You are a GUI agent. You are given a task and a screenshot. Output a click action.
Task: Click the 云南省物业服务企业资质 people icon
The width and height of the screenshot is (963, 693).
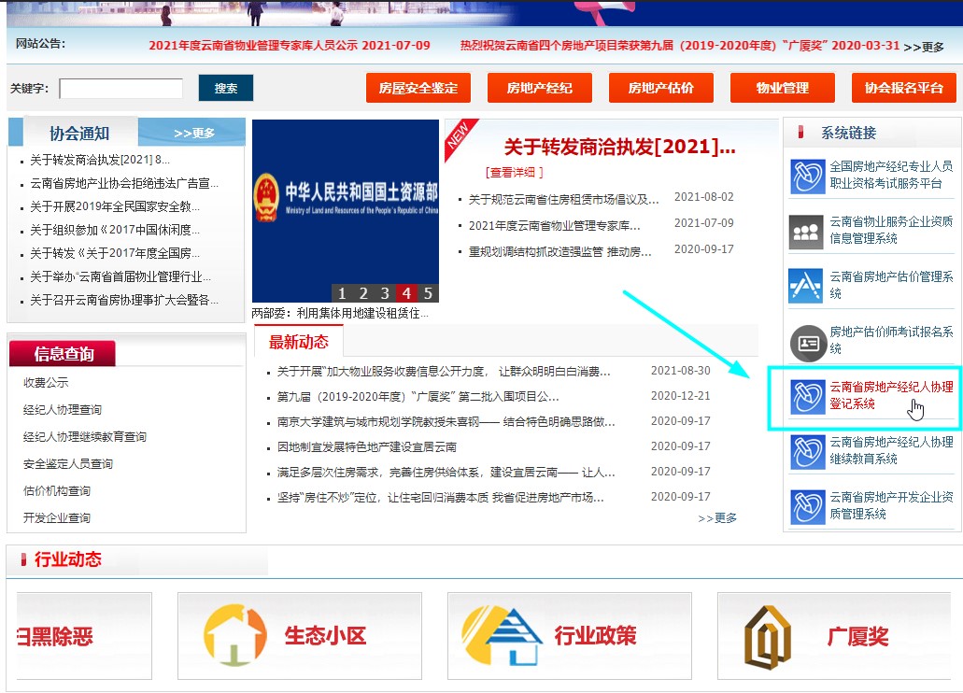tap(806, 232)
